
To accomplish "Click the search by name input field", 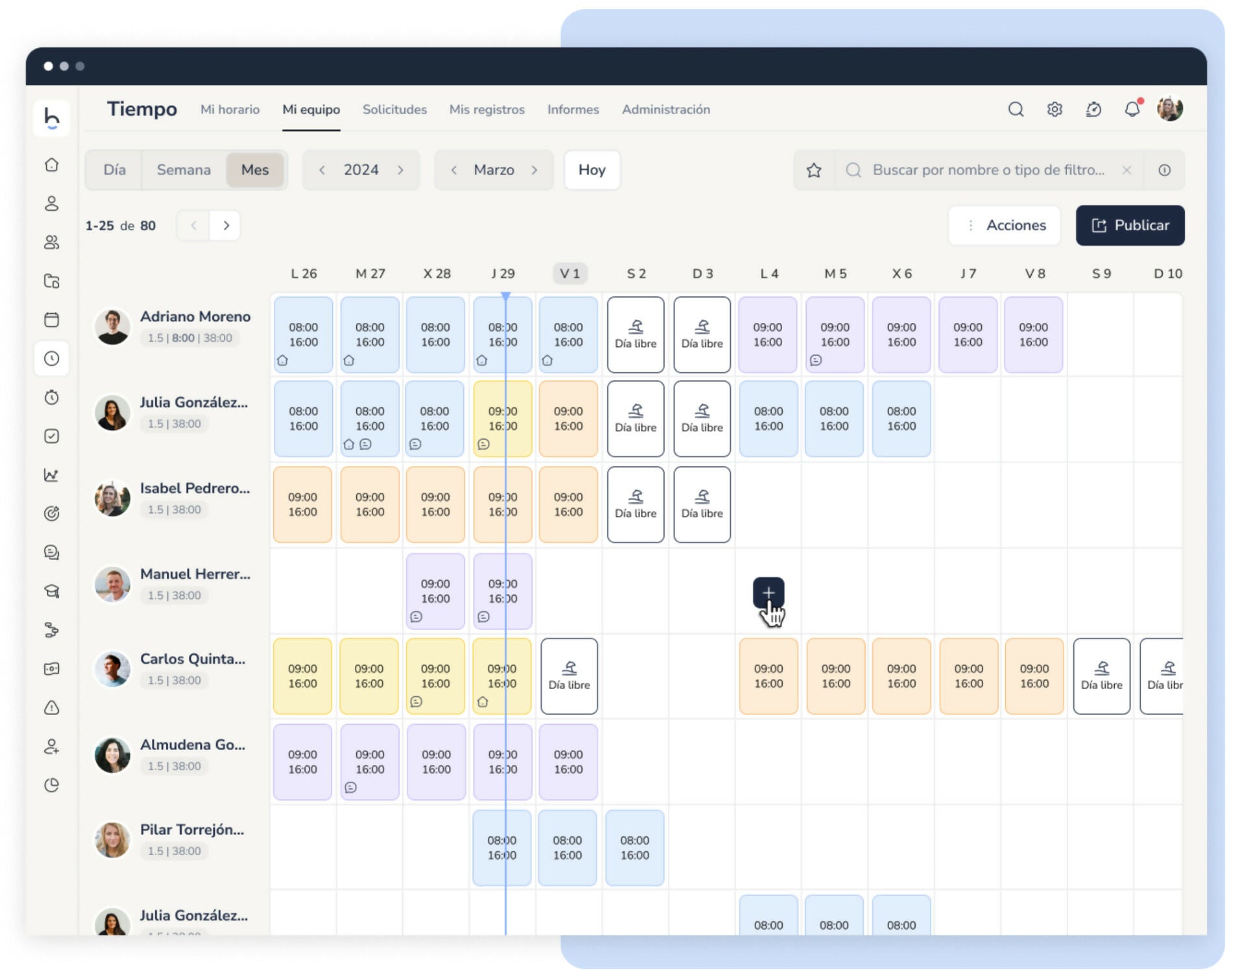I will [988, 170].
